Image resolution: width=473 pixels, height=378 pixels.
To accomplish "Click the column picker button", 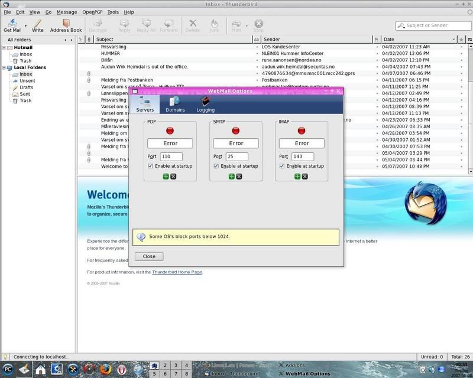I will (469, 39).
